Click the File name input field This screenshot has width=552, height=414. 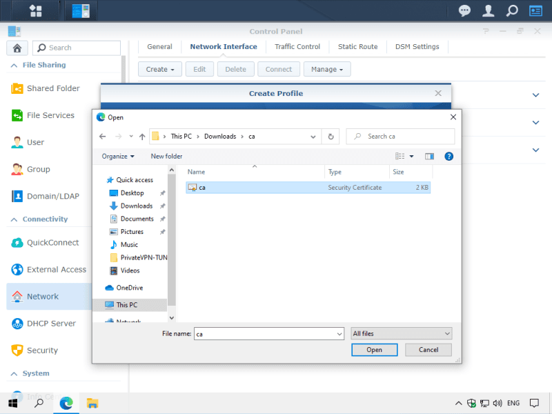pos(268,334)
